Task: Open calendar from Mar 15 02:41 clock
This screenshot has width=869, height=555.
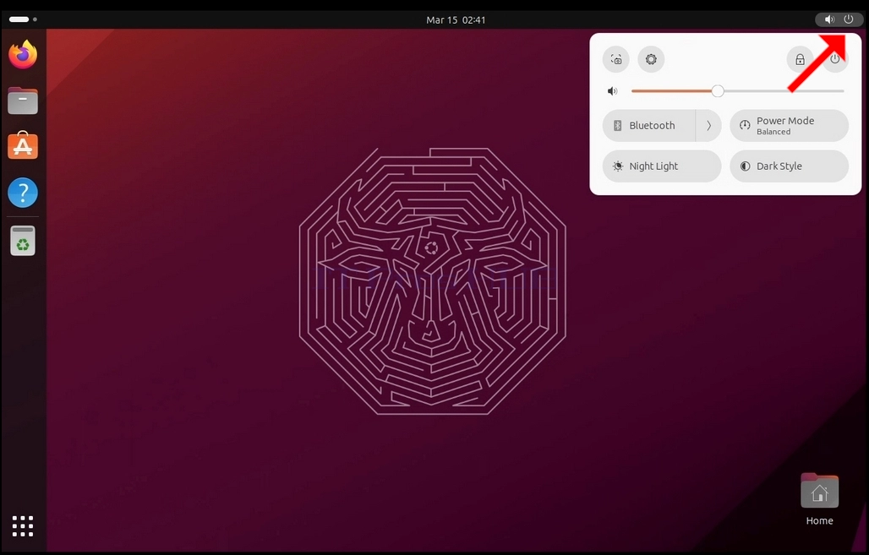Action: [456, 20]
